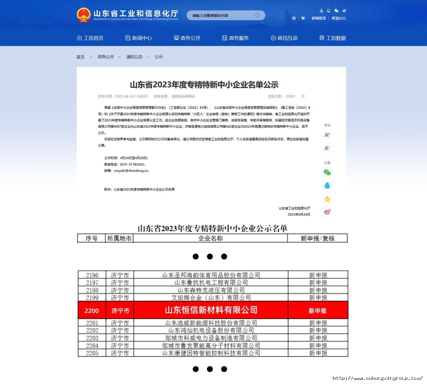The width and height of the screenshot is (427, 388).
Task: Click the search magnifier icon
Action: click(x=258, y=15)
